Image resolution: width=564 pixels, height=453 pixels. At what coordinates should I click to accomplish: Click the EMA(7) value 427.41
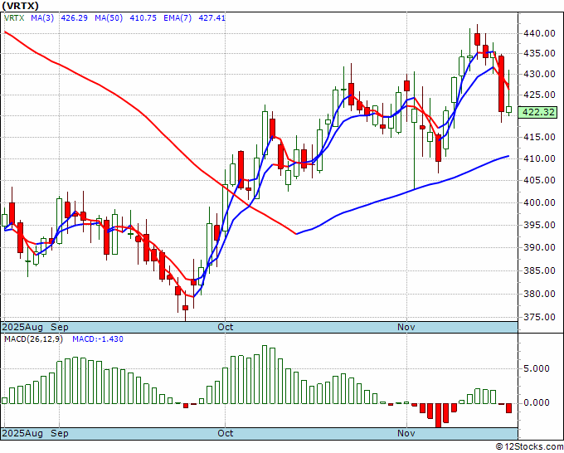coord(211,17)
